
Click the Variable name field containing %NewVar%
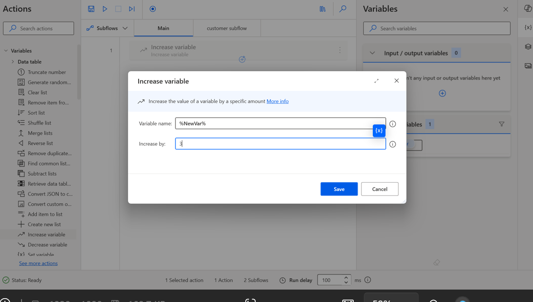click(281, 123)
